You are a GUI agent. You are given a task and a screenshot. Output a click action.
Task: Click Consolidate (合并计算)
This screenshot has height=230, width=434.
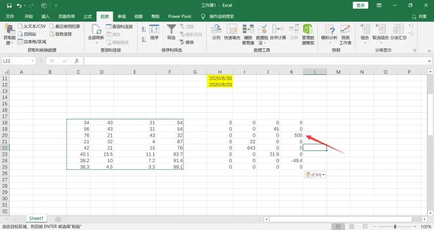click(278, 33)
